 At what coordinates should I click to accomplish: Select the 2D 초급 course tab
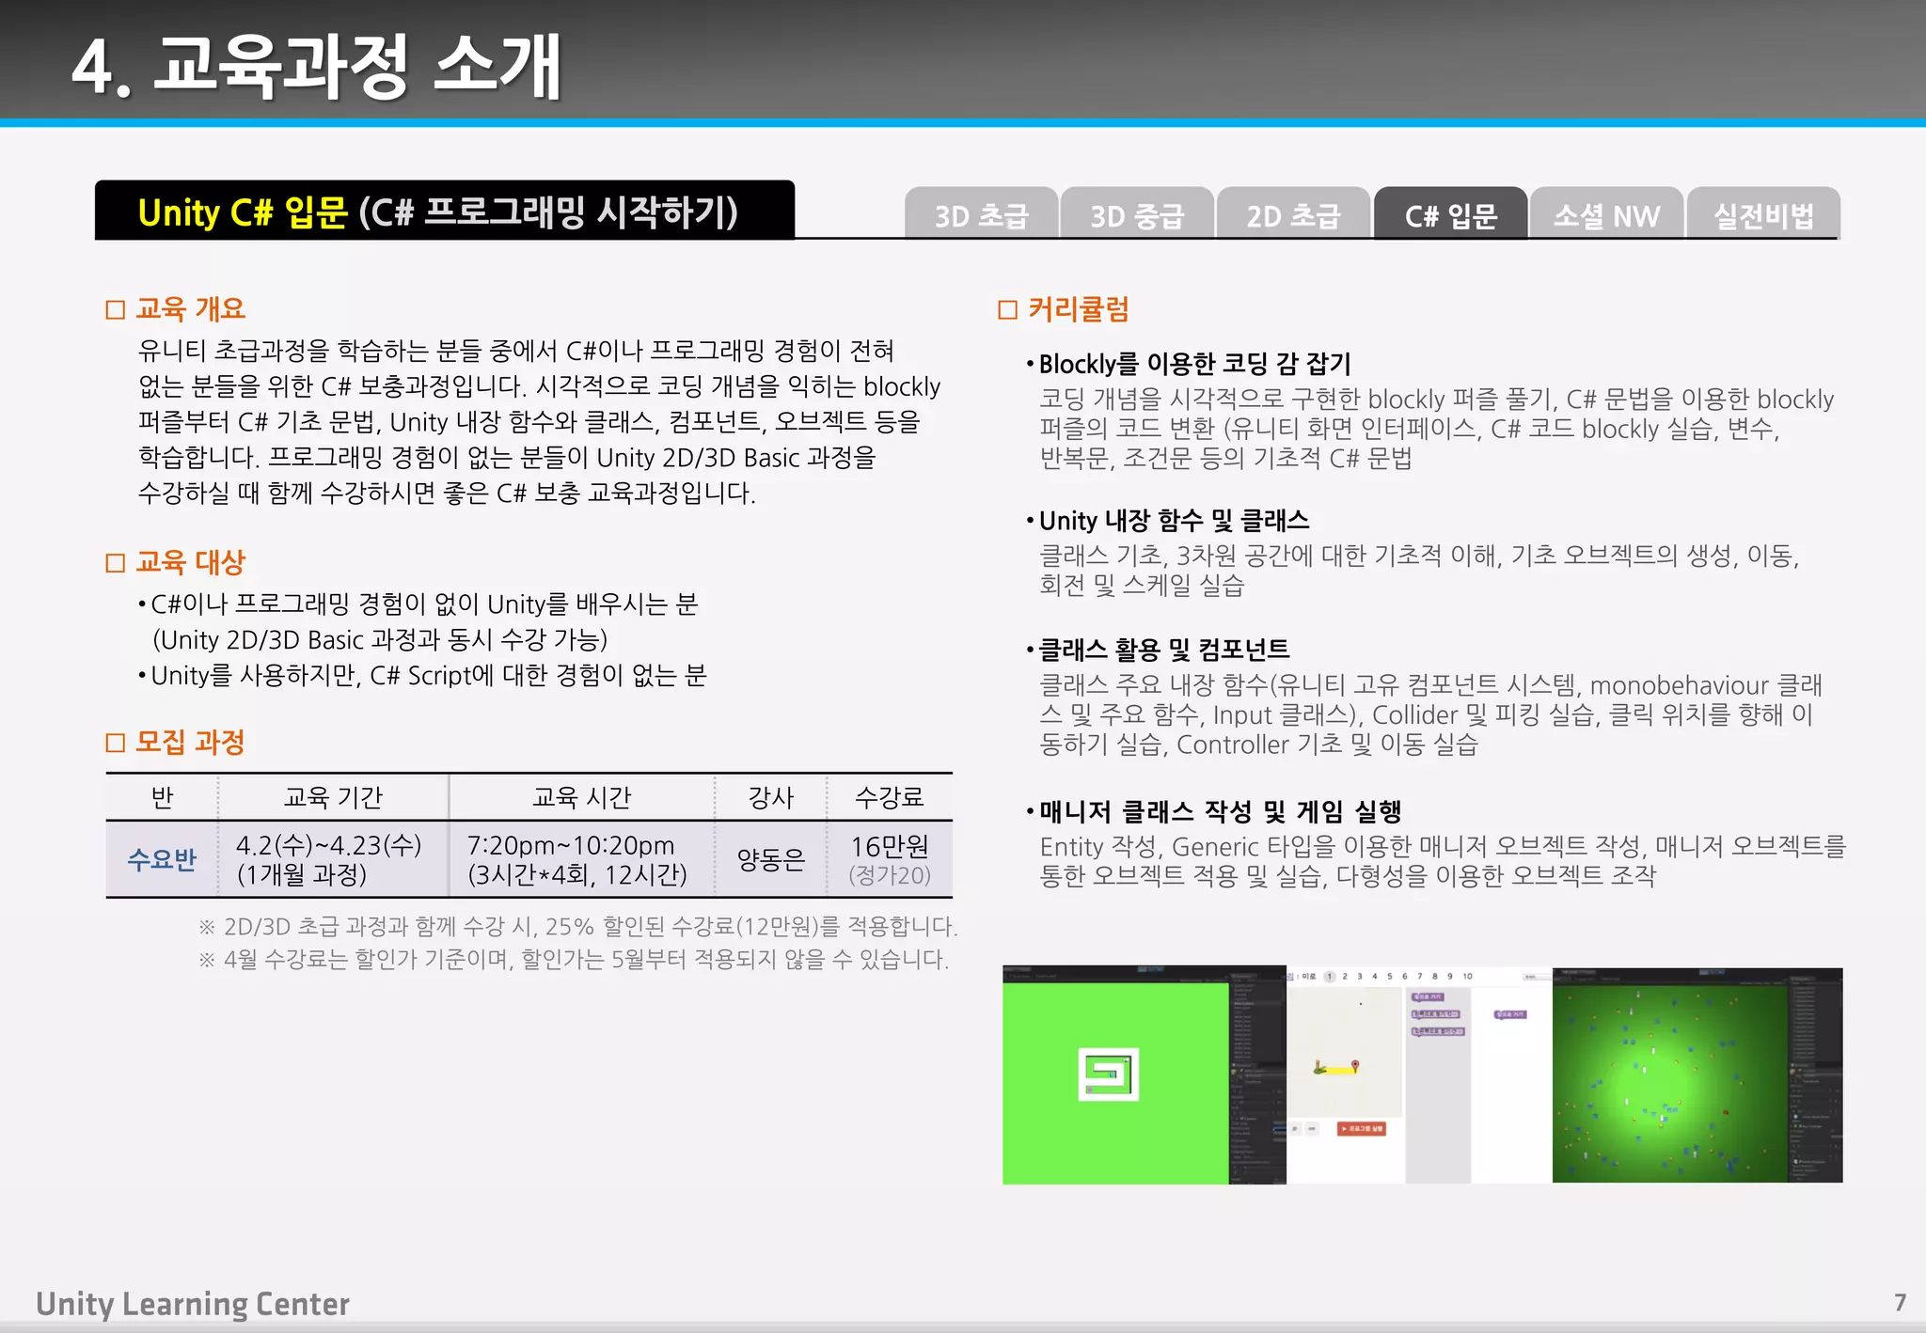[1293, 213]
